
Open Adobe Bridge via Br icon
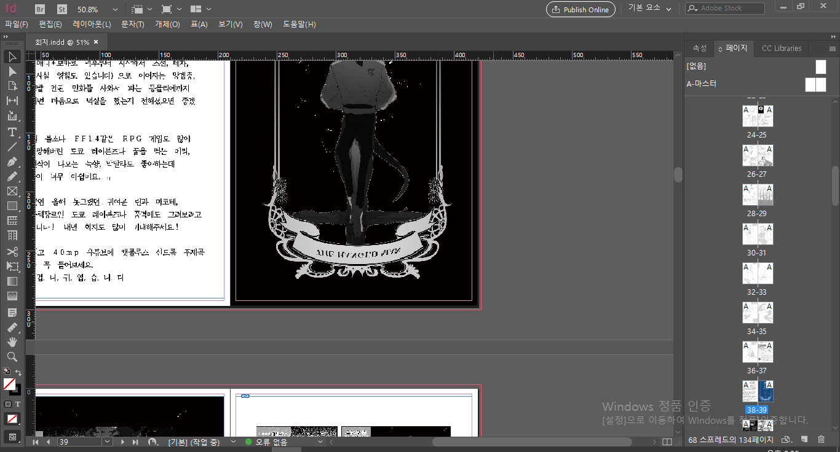(x=40, y=9)
